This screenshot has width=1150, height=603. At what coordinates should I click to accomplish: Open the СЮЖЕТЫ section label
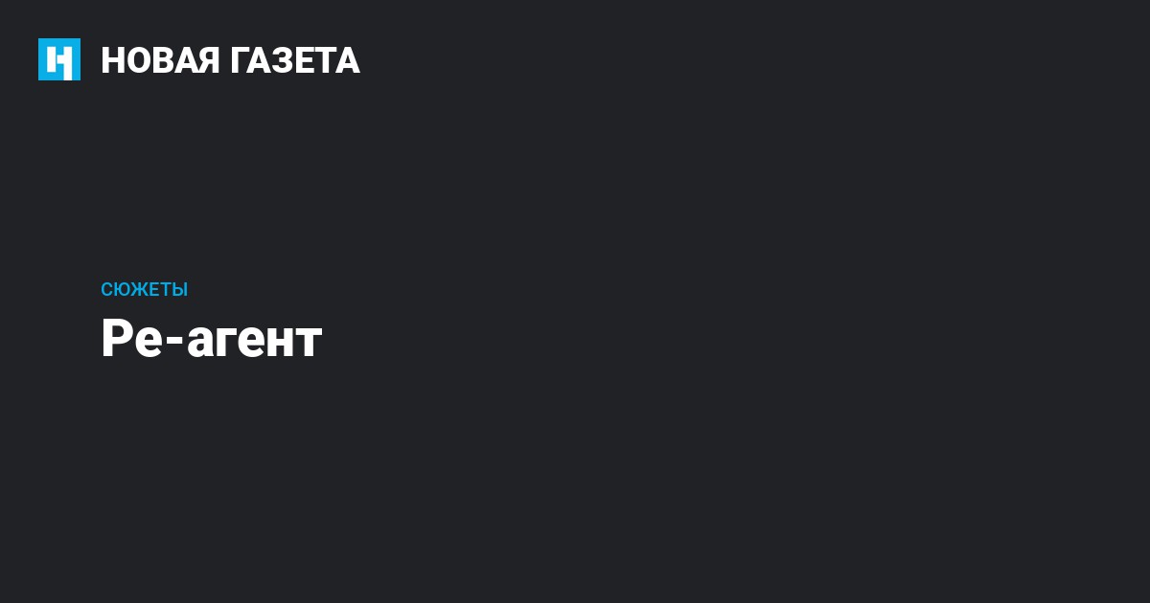click(144, 289)
